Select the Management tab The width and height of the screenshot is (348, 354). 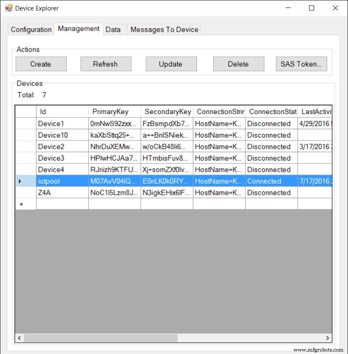point(78,29)
